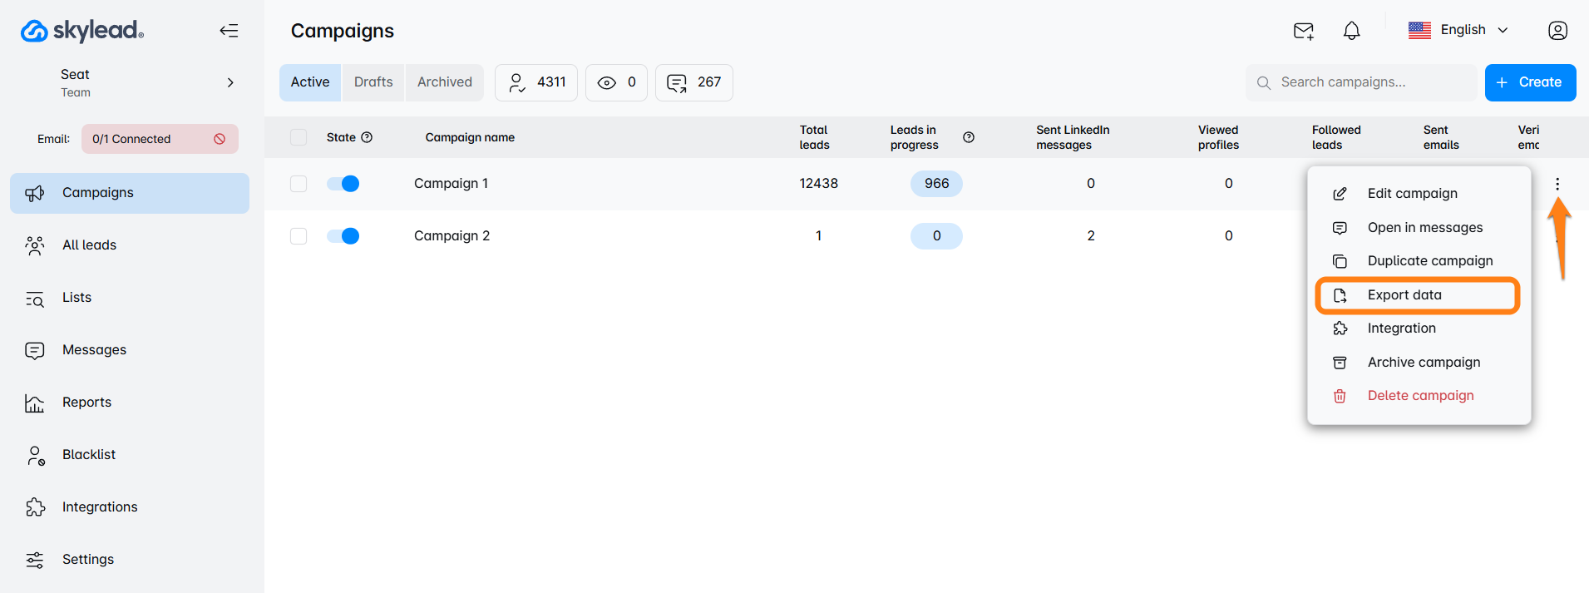Viewport: 1589px width, 593px height.
Task: Open the user profile icon
Action: coord(1557,31)
